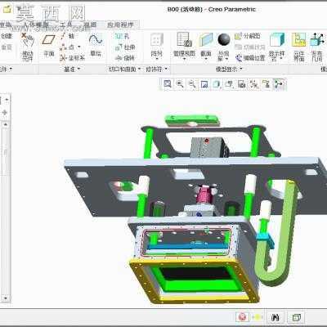
Task: Open the Point (点) dropdown arrow
Action: pyautogui.click(x=79, y=47)
